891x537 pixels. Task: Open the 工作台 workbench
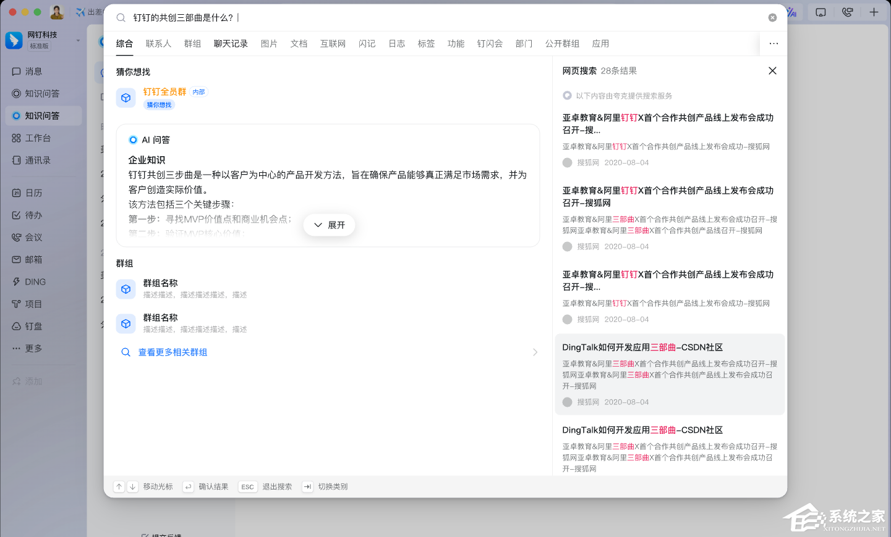(x=37, y=138)
